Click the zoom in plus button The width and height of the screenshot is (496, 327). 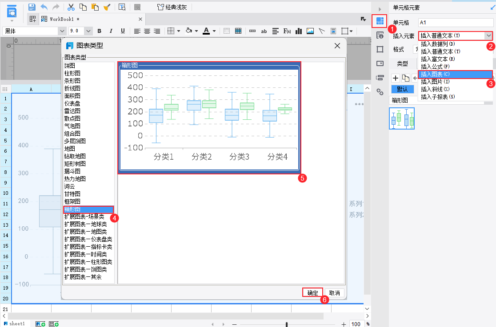click(x=344, y=324)
